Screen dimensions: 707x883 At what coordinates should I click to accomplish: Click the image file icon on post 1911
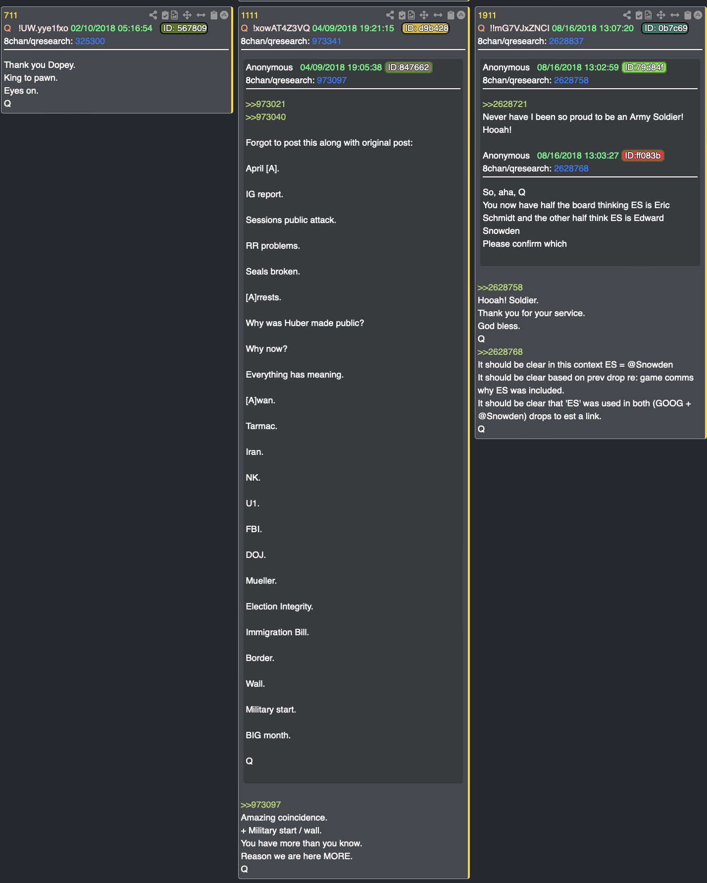(x=648, y=15)
